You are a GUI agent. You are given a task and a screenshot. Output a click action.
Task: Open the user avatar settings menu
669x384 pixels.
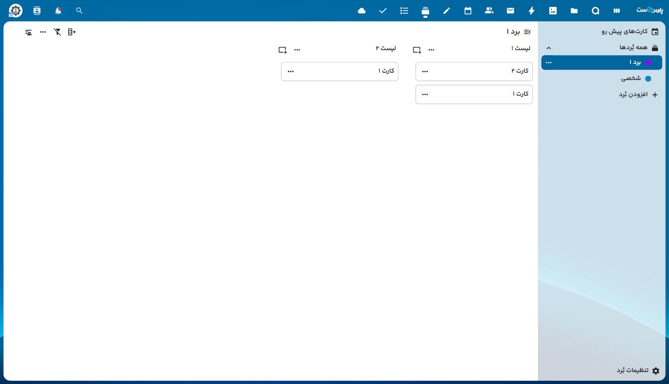pos(16,11)
